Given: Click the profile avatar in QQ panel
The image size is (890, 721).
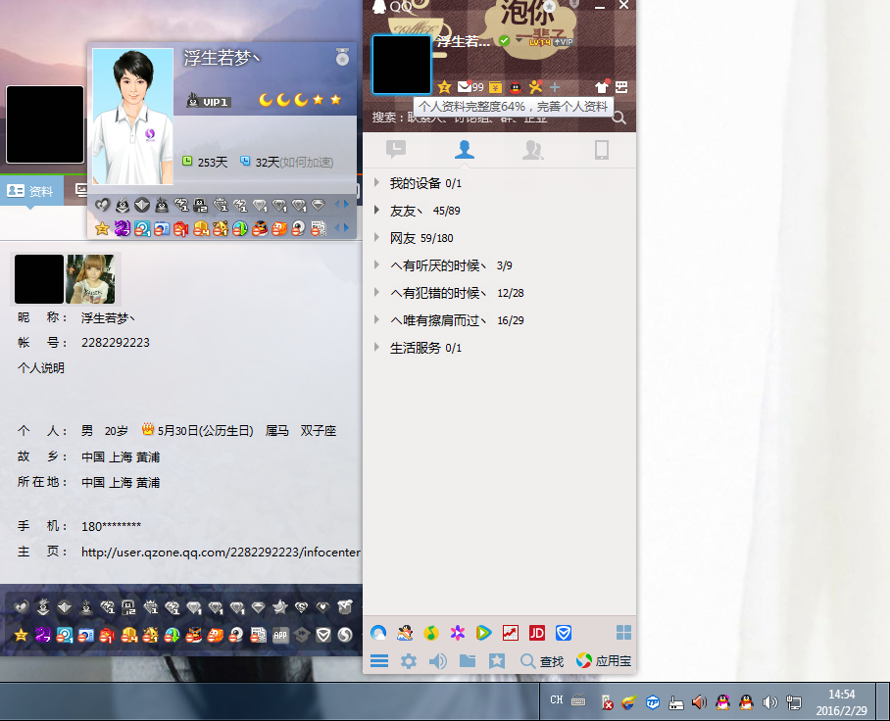Looking at the screenshot, I should [x=401, y=64].
